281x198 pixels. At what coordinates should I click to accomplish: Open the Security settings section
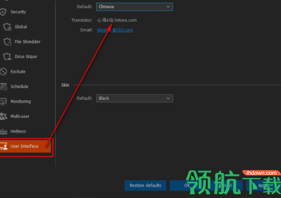18,12
